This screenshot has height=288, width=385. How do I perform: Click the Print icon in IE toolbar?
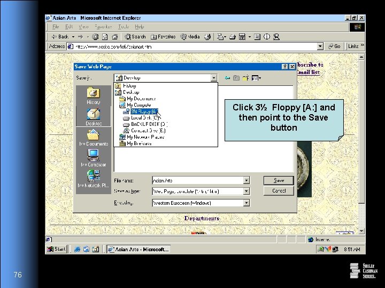[x=233, y=37]
